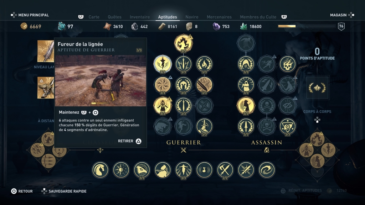Select the horse head ability icon
The width and height of the screenshot is (365, 205).
tap(100, 170)
